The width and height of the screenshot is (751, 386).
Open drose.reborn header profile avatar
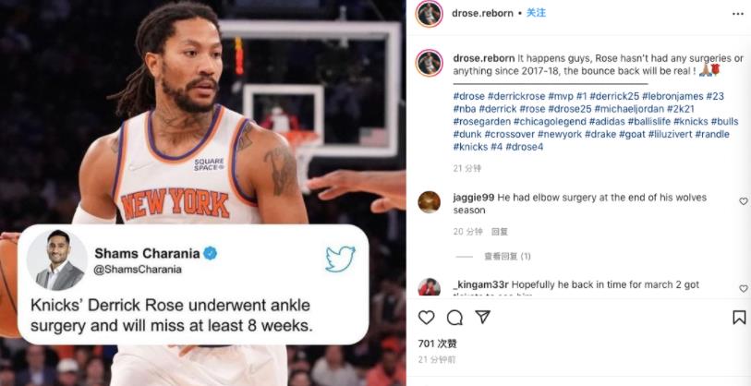pos(430,14)
